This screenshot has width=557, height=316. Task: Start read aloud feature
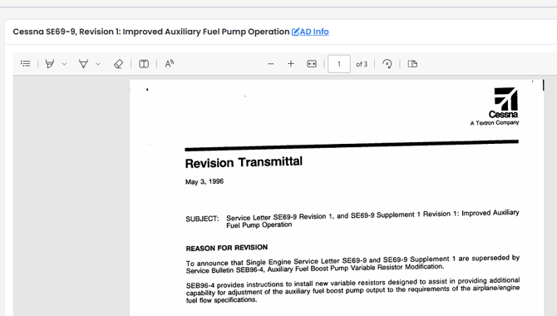170,64
